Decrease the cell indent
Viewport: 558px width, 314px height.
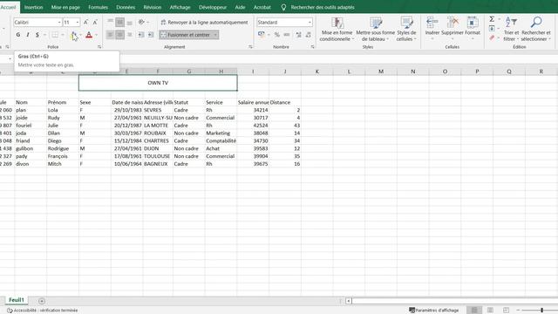141,35
